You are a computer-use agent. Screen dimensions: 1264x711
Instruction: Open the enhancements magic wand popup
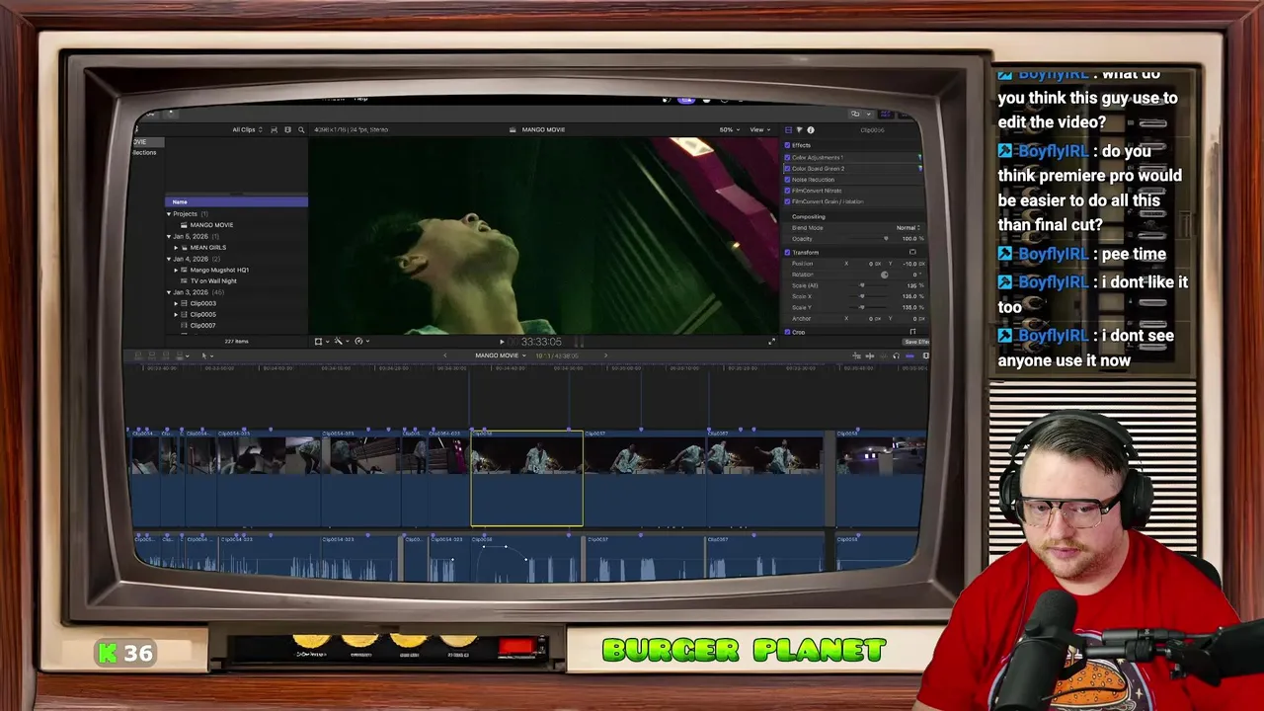(x=340, y=341)
